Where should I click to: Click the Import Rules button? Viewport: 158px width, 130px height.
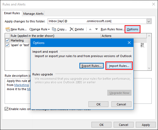pos(119,66)
